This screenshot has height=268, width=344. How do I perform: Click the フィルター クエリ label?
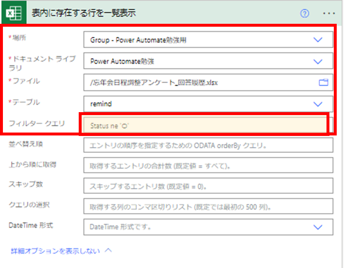tap(36, 123)
